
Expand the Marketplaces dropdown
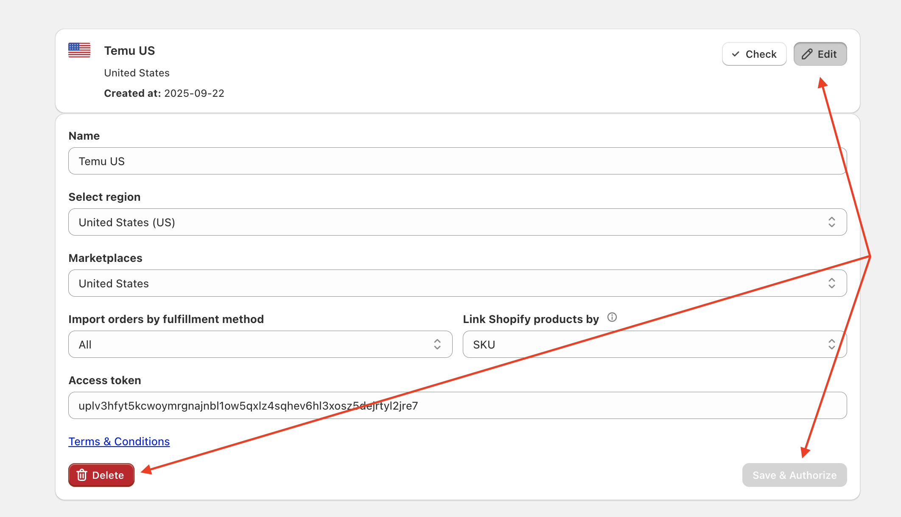[457, 283]
